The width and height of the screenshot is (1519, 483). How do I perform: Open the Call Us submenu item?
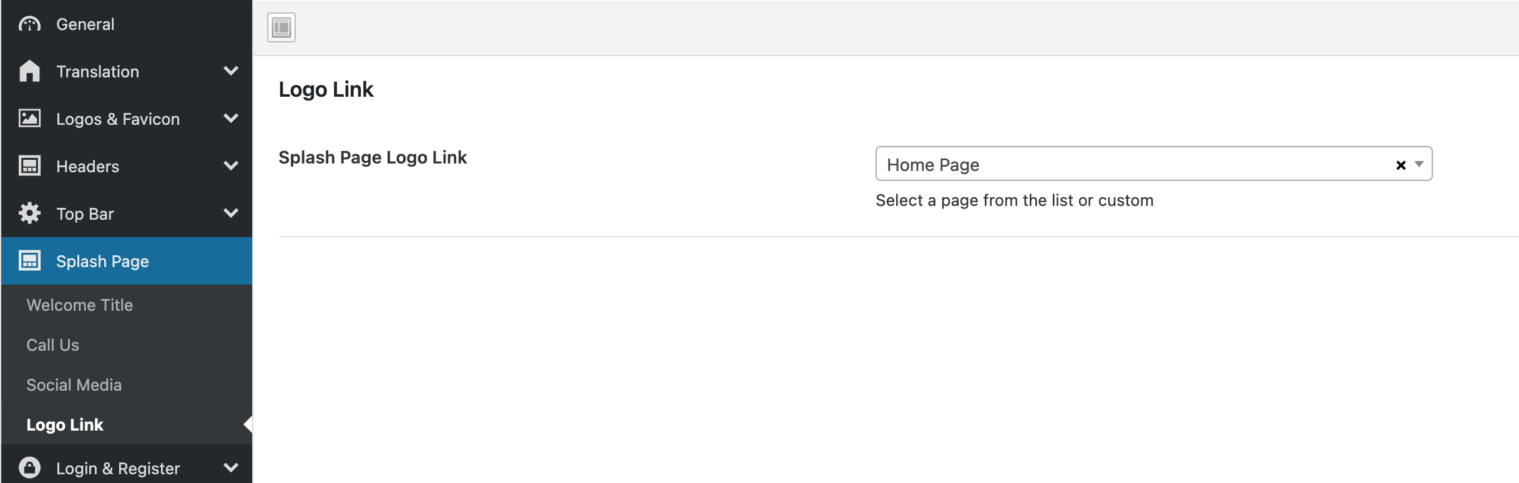[x=52, y=345]
